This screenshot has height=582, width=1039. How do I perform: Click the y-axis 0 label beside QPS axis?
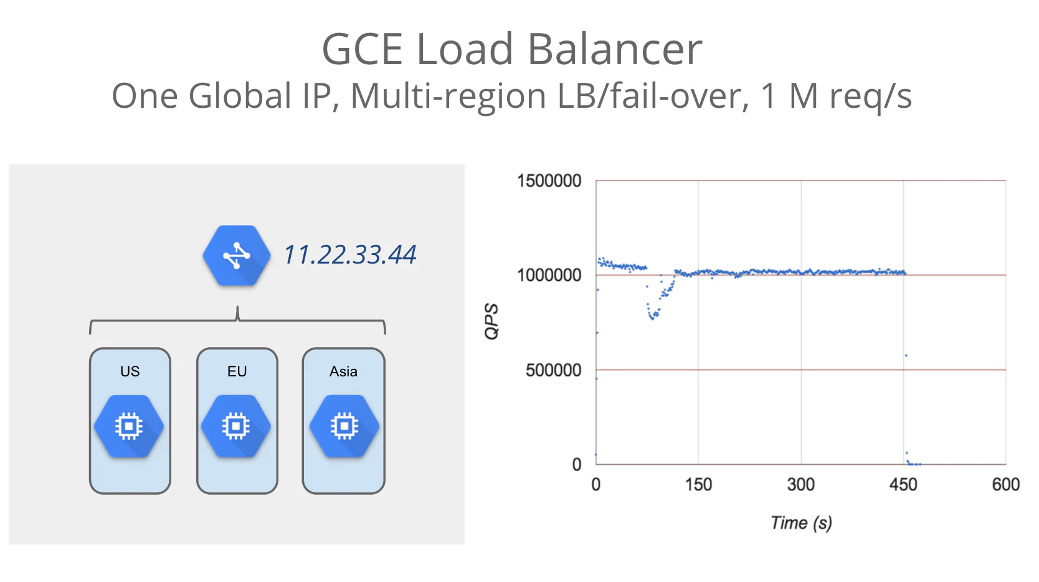click(x=577, y=464)
